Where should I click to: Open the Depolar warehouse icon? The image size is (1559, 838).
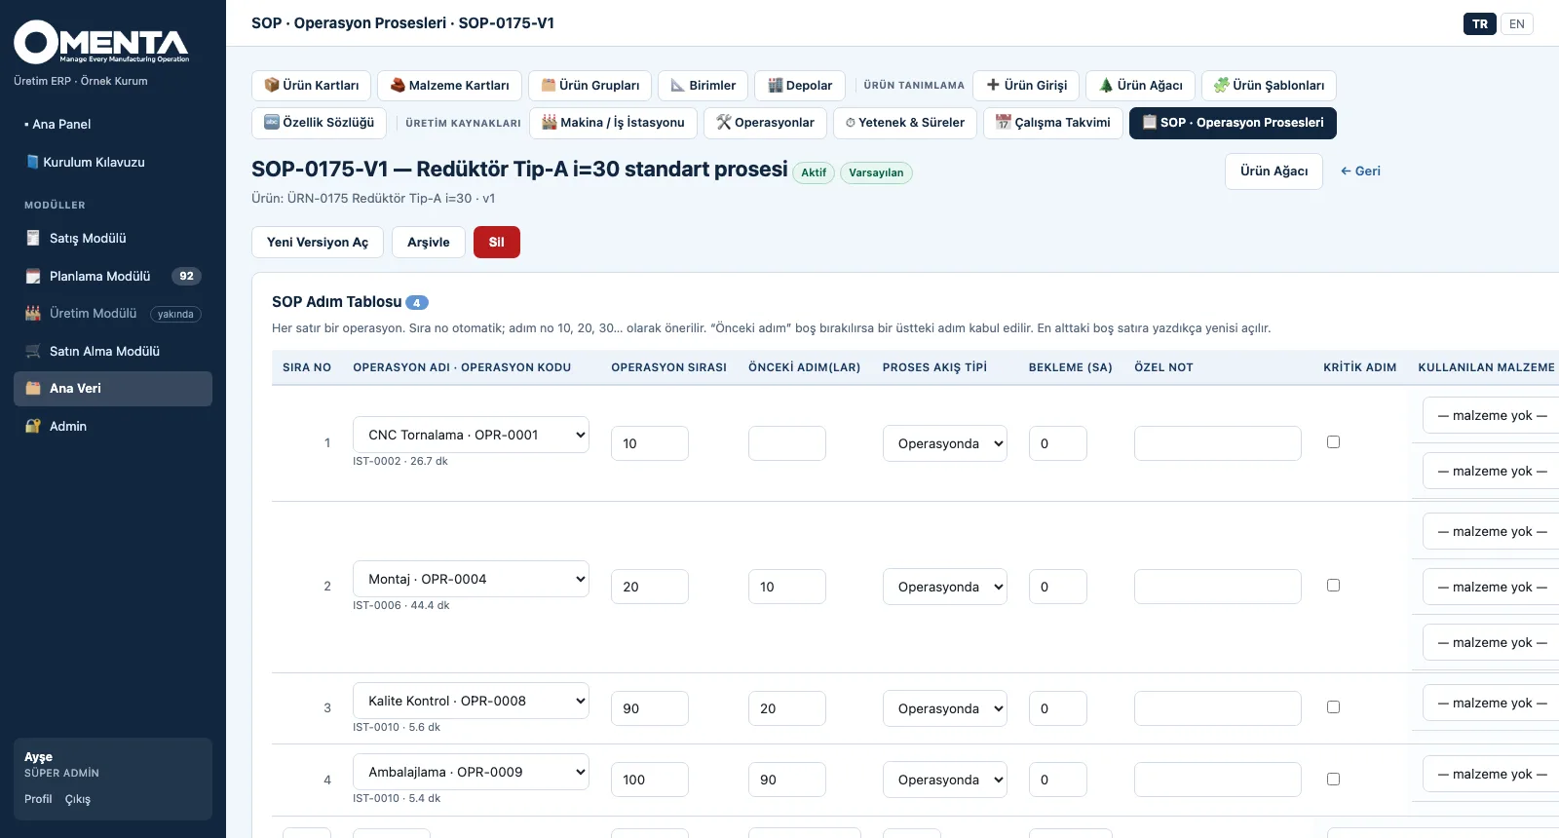coord(776,86)
